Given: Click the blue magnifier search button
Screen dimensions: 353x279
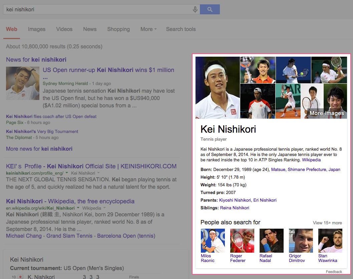Looking at the screenshot, I should [210, 9].
